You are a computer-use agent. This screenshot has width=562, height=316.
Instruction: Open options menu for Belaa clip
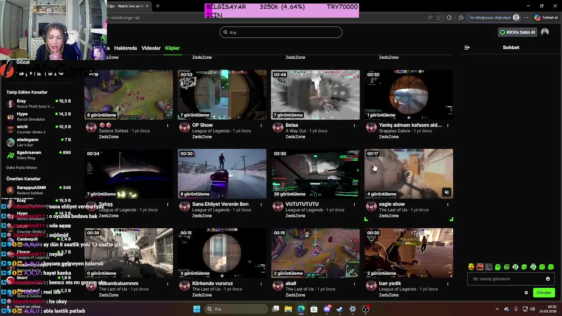click(x=354, y=126)
